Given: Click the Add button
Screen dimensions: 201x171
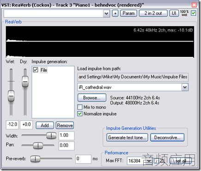Looking at the screenshot, I should pyautogui.click(x=45, y=125).
